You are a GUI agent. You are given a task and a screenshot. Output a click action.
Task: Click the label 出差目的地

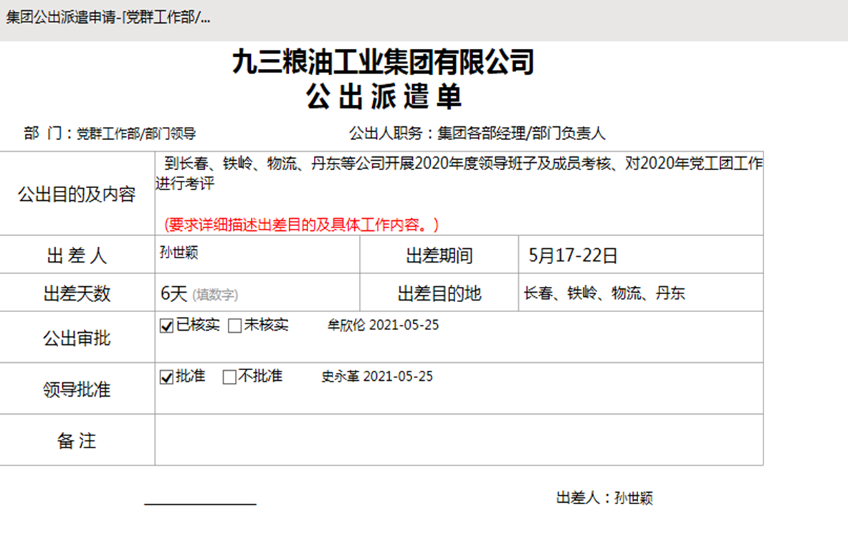point(439,294)
